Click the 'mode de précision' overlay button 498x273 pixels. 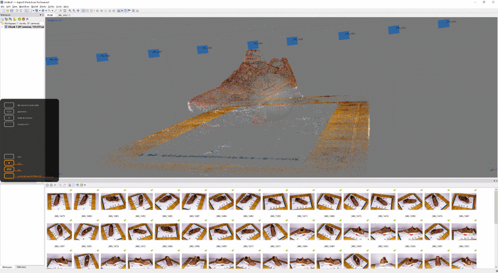click(x=9, y=118)
